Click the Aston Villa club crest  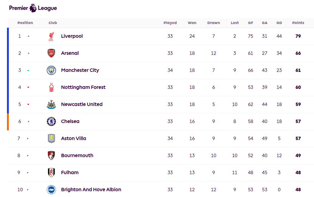(x=51, y=138)
